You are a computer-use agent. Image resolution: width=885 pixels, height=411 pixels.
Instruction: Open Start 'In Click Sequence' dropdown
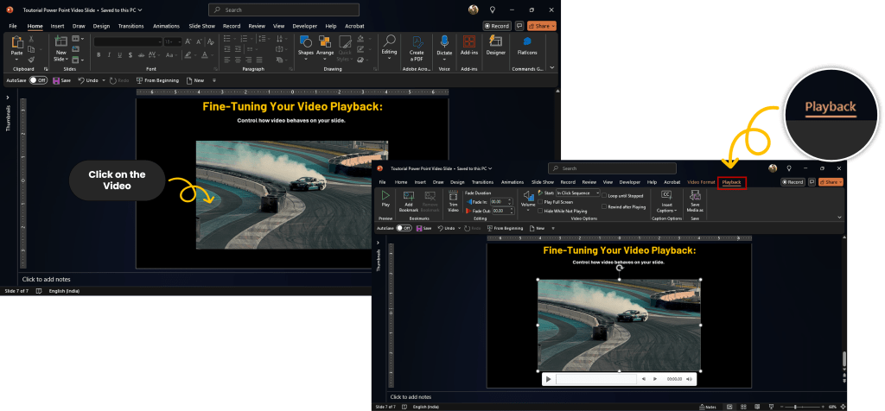point(578,193)
